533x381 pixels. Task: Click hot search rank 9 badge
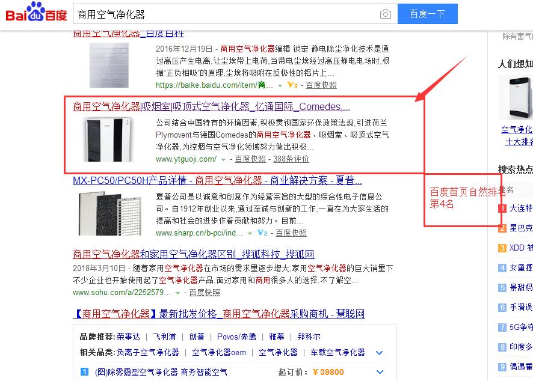pos(502,367)
